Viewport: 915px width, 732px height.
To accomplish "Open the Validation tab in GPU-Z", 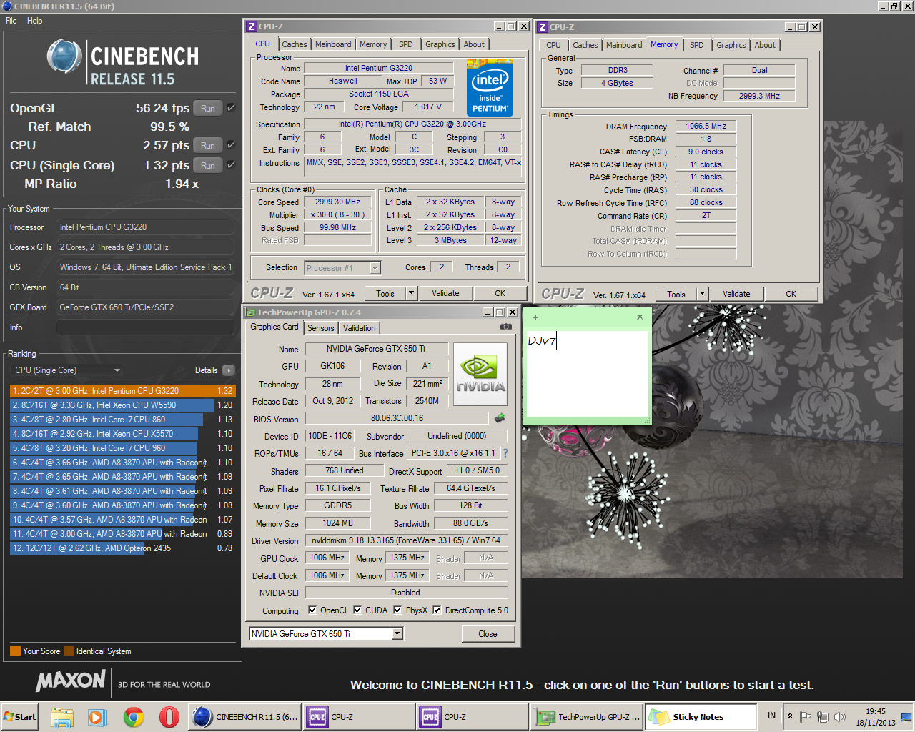I will pos(359,328).
